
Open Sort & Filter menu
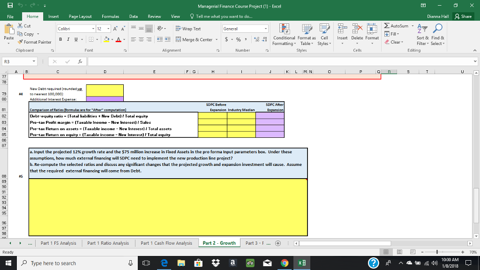tap(422, 35)
